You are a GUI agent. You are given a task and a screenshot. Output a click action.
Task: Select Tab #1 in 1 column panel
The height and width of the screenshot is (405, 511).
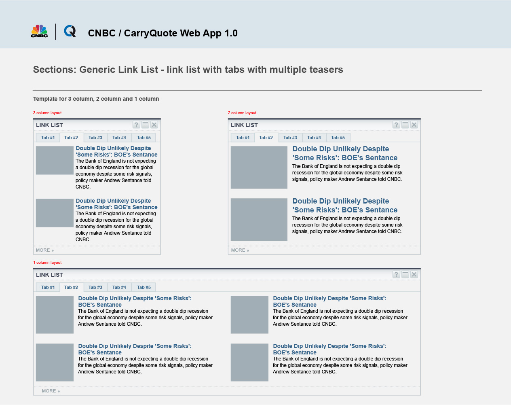(48, 287)
